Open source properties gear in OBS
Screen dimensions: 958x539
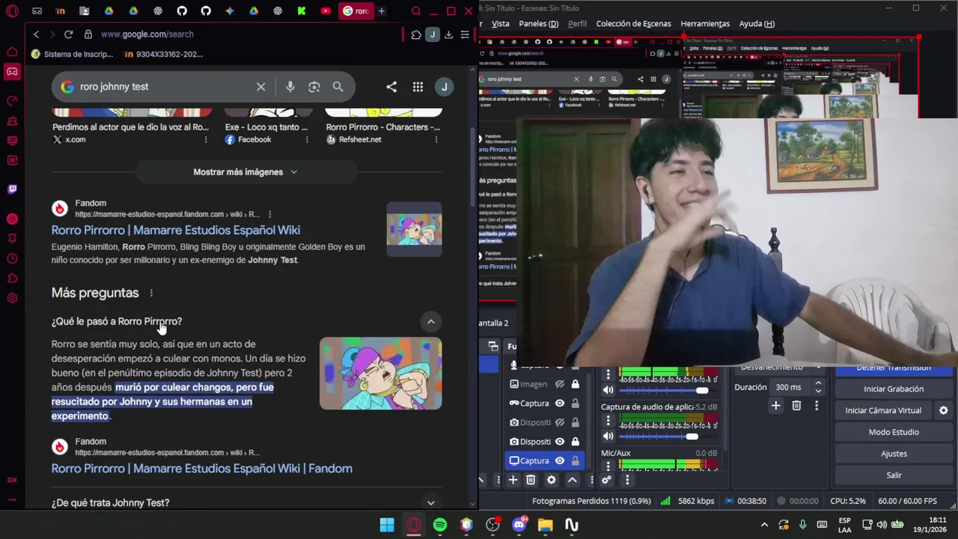[x=552, y=480]
